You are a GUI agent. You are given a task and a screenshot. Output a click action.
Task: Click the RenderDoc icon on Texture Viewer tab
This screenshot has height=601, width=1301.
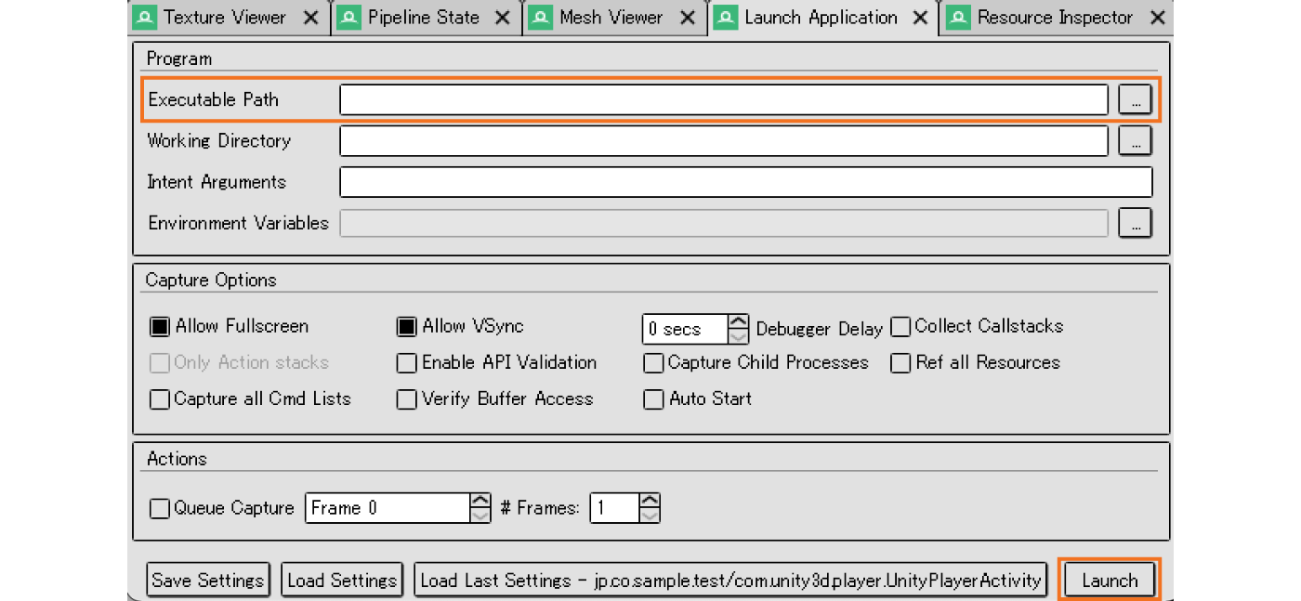click(x=144, y=17)
